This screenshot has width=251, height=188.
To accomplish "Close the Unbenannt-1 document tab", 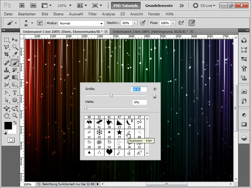I will point(106,32).
